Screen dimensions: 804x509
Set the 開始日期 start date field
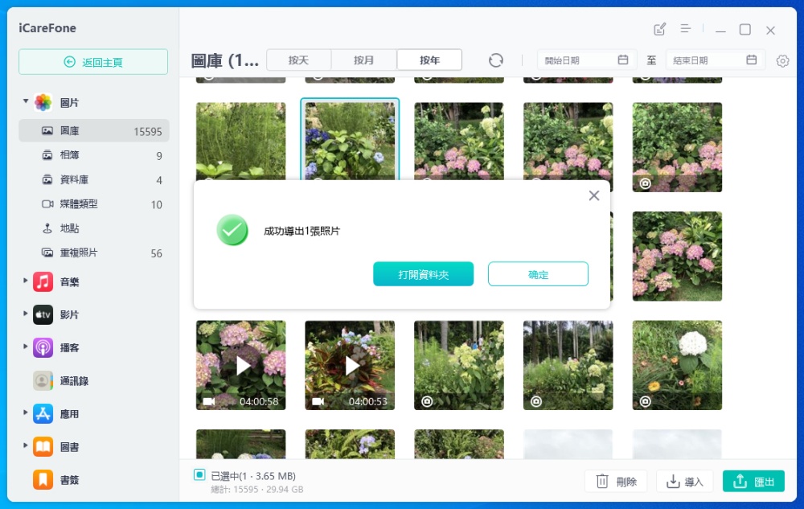tap(587, 60)
